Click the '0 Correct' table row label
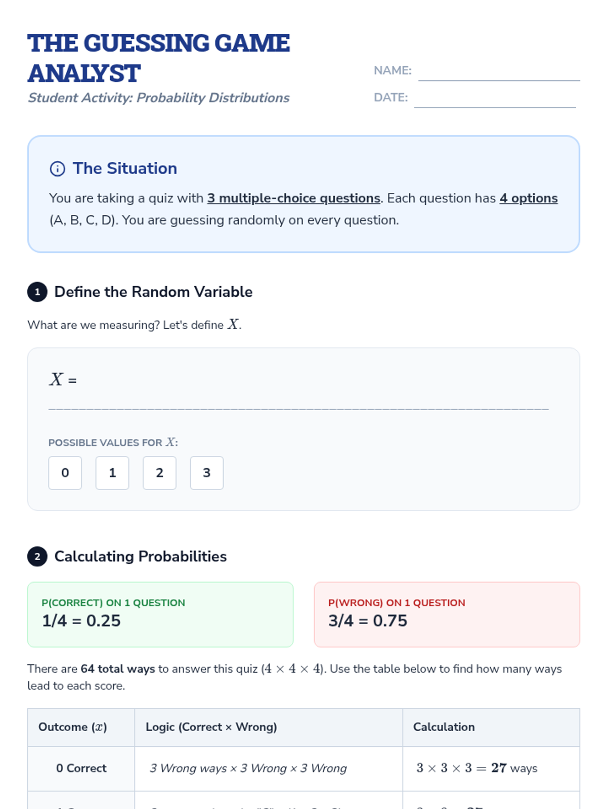607x809 pixels. 81,769
